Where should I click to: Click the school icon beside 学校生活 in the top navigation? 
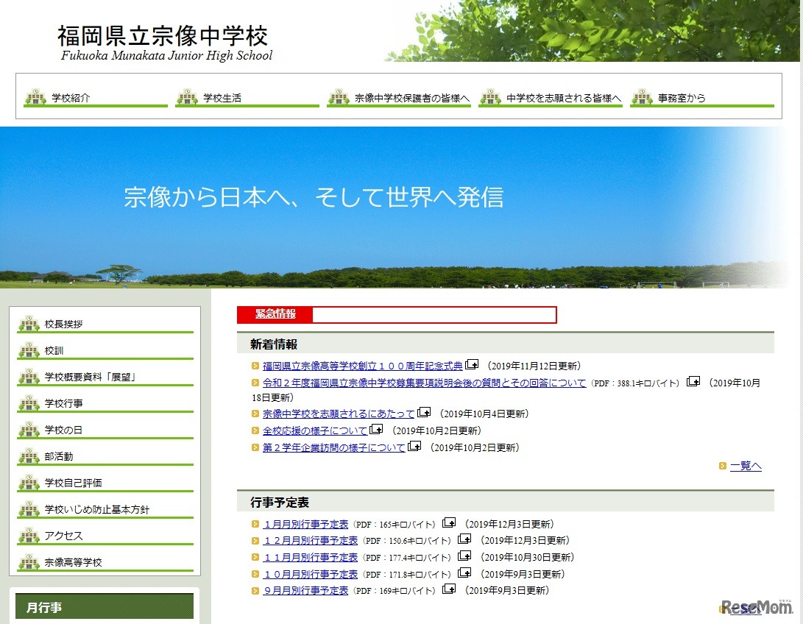(186, 96)
